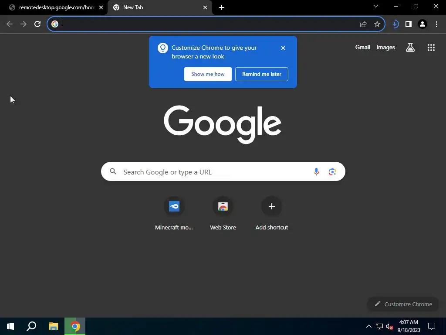Show hidden system tray icons
The height and width of the screenshot is (335, 446).
coord(368,326)
